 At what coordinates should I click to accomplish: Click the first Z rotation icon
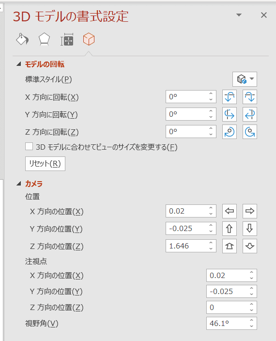pos(230,132)
